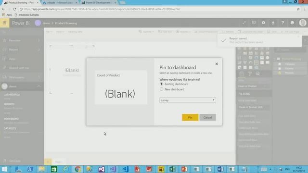Click the Cancel button in dialog

(207, 117)
